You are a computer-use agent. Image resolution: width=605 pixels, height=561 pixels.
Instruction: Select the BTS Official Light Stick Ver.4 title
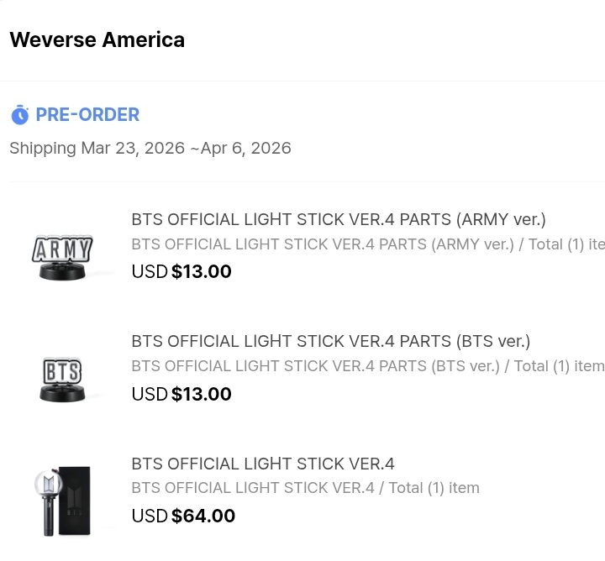262,464
